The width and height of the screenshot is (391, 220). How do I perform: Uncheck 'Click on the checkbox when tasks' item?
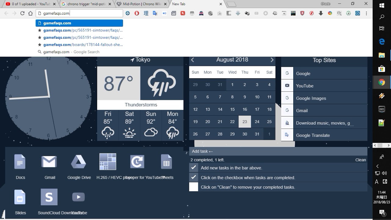click(194, 177)
